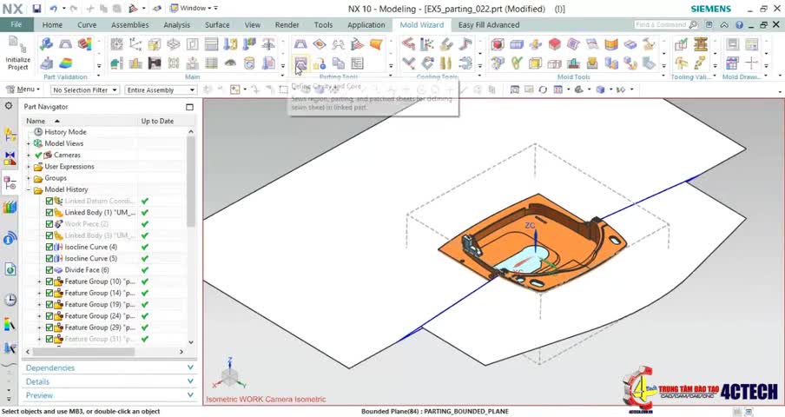785x417 pixels.
Task: Toggle the Feature Group (14) checkbox
Action: (x=49, y=293)
